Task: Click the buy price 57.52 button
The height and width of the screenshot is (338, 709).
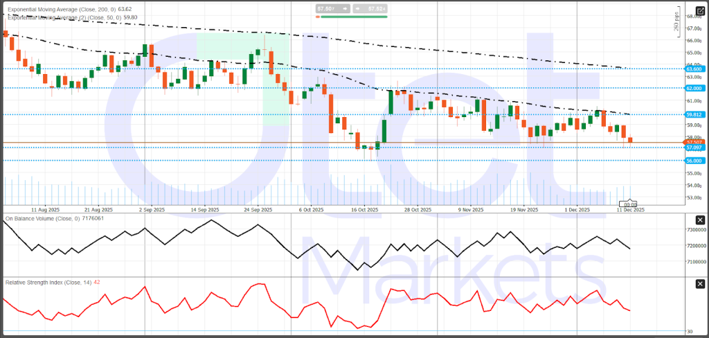Action: pos(370,8)
